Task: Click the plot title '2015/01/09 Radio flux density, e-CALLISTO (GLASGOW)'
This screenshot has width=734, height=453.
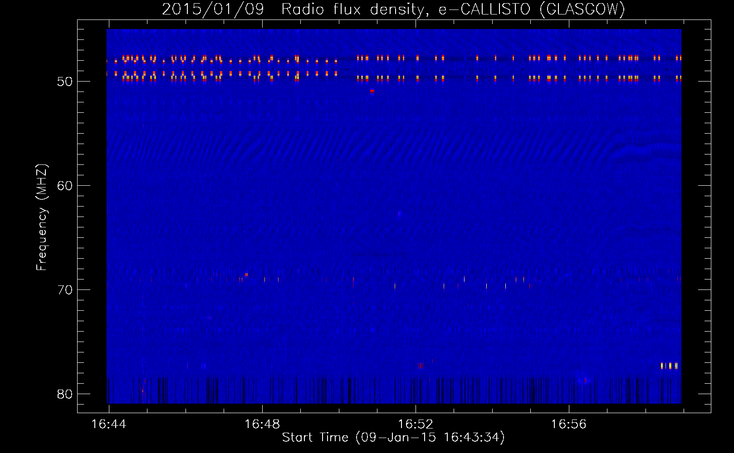Action: 393,9
